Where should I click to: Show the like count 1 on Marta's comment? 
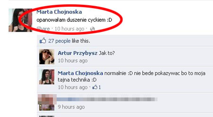(x=100, y=87)
